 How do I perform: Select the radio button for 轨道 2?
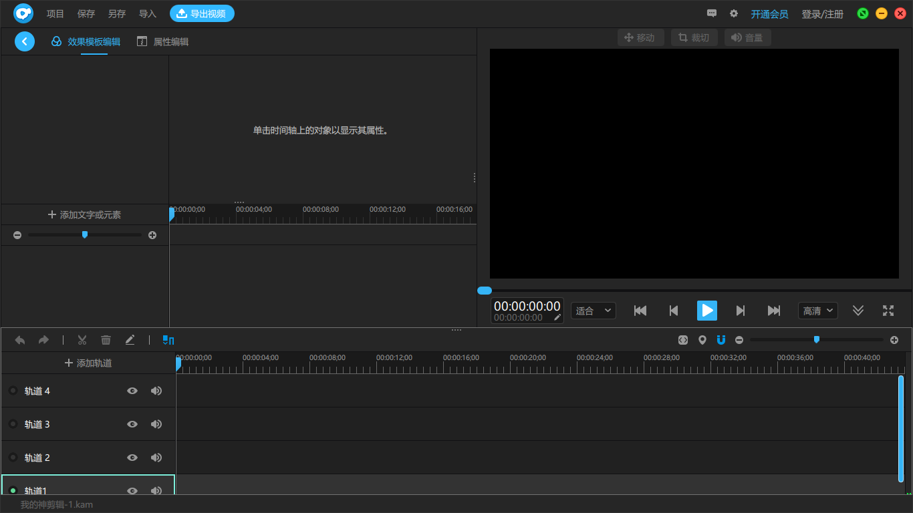[x=13, y=458]
